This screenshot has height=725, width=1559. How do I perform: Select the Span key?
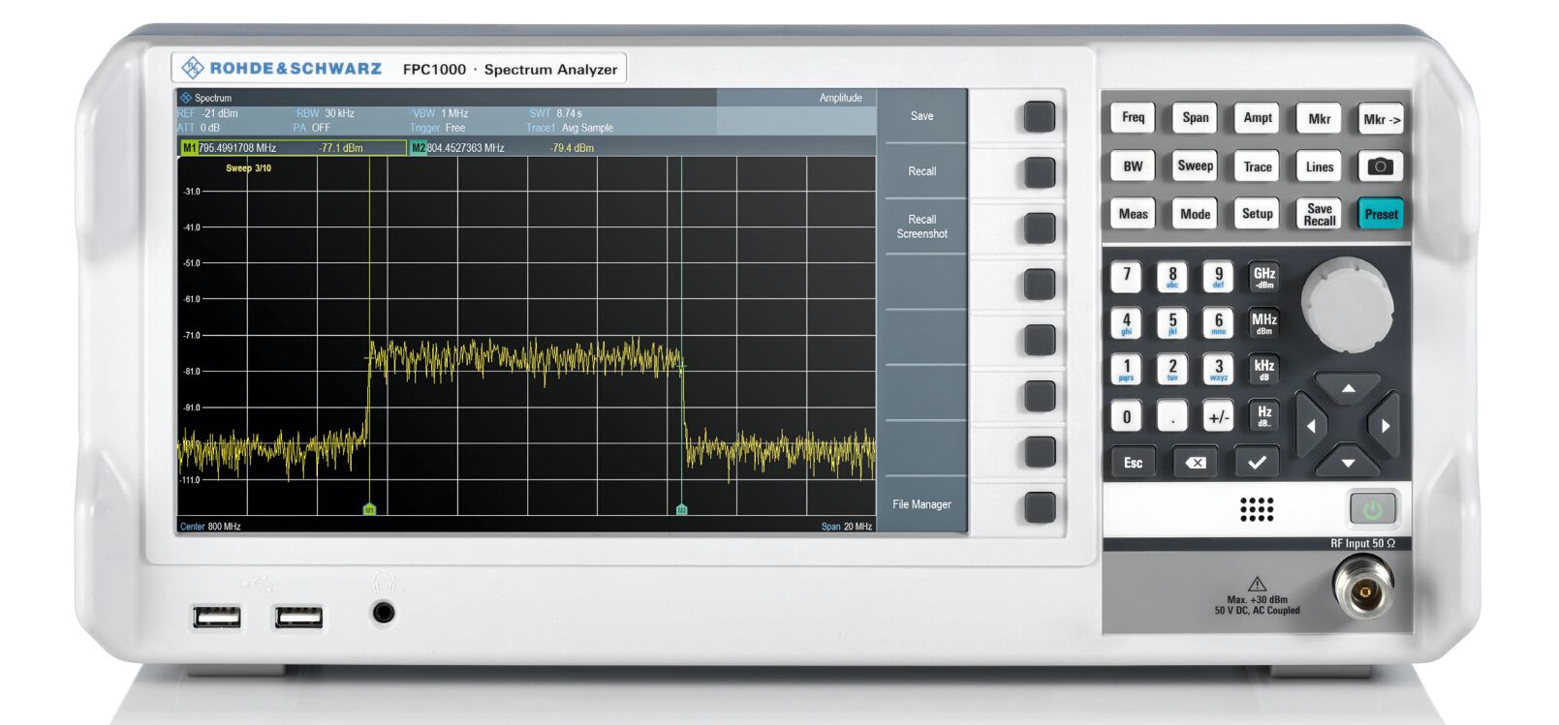[1195, 118]
